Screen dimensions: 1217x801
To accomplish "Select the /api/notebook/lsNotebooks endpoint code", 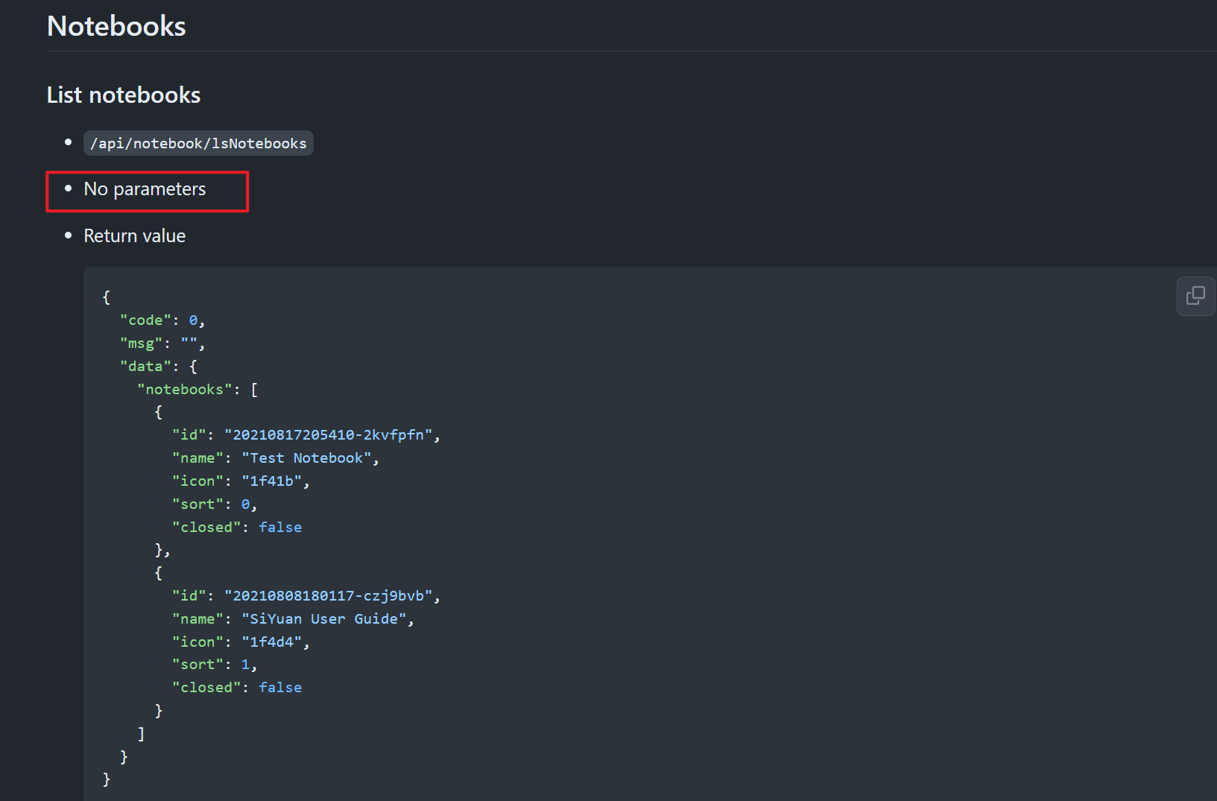I will 198,142.
